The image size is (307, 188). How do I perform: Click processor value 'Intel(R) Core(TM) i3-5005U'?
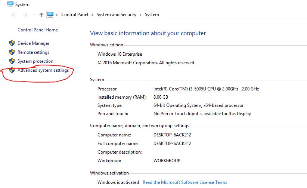click(206, 89)
